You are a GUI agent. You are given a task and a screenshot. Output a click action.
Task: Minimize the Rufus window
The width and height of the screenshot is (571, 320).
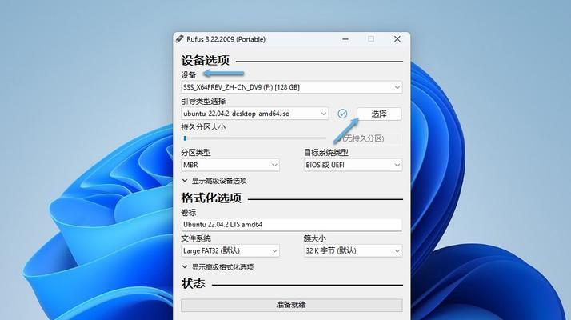(x=345, y=39)
